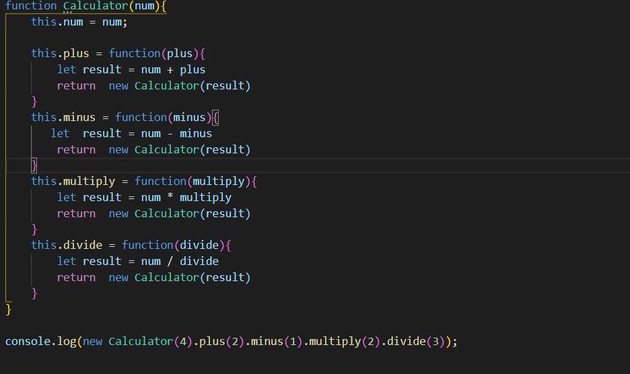Image resolution: width=630 pixels, height=374 pixels.
Task: Click 'this.plus' property name
Action: (x=61, y=54)
